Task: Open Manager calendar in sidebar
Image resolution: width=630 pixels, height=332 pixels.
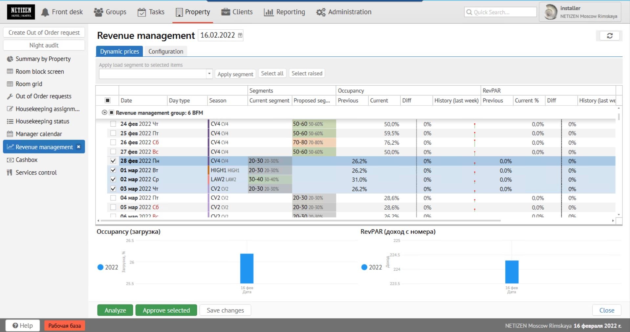Action: pyautogui.click(x=38, y=134)
